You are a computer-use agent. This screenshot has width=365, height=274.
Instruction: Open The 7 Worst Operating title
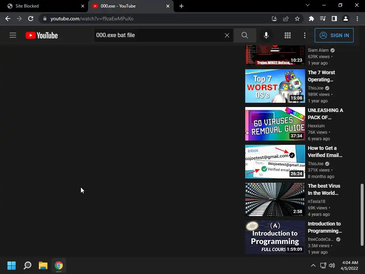pyautogui.click(x=322, y=76)
